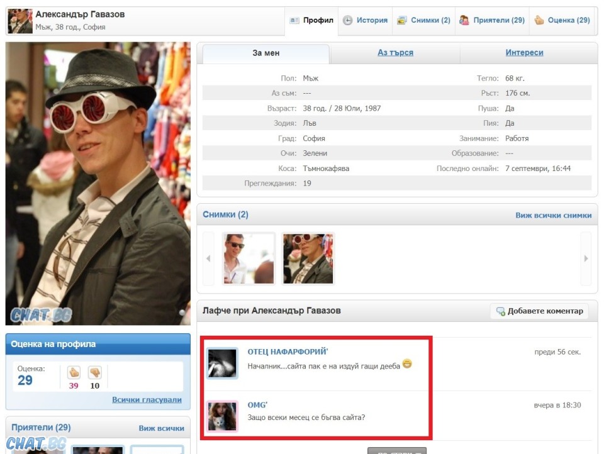Open the Всички гласували link

tap(147, 399)
